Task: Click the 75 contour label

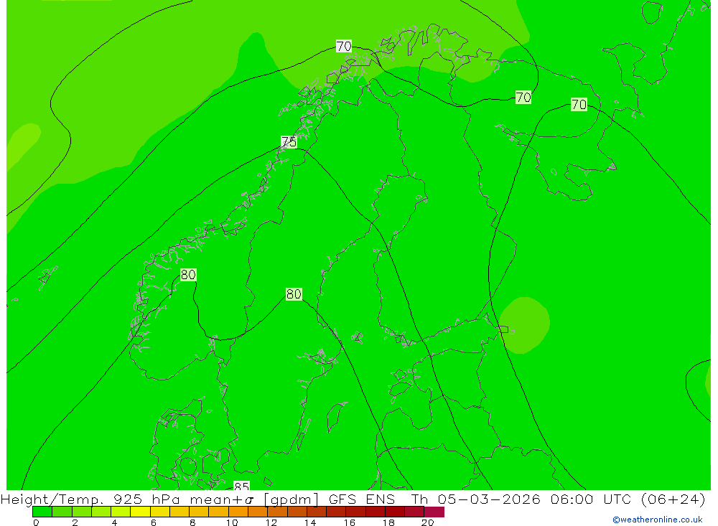Action: [x=289, y=142]
